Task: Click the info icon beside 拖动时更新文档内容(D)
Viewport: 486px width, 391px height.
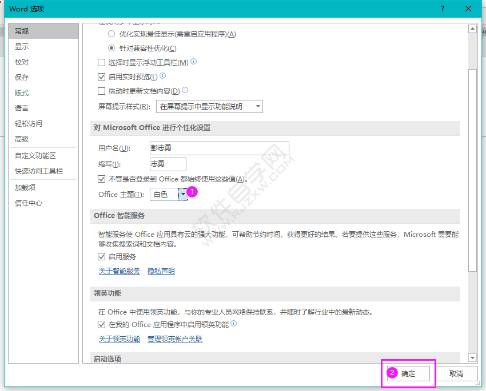Action: 184,91
